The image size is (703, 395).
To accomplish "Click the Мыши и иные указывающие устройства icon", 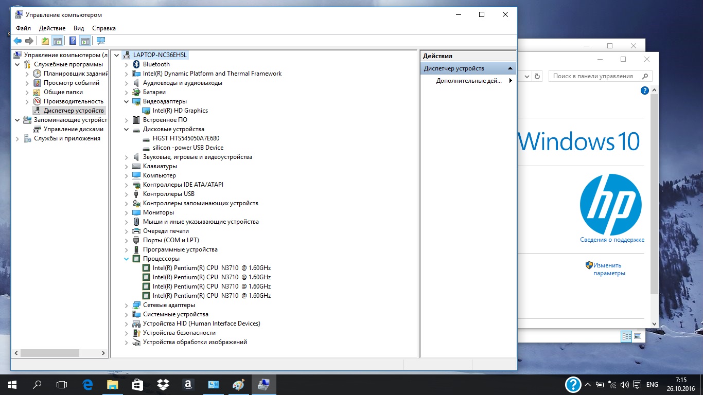I will (136, 222).
